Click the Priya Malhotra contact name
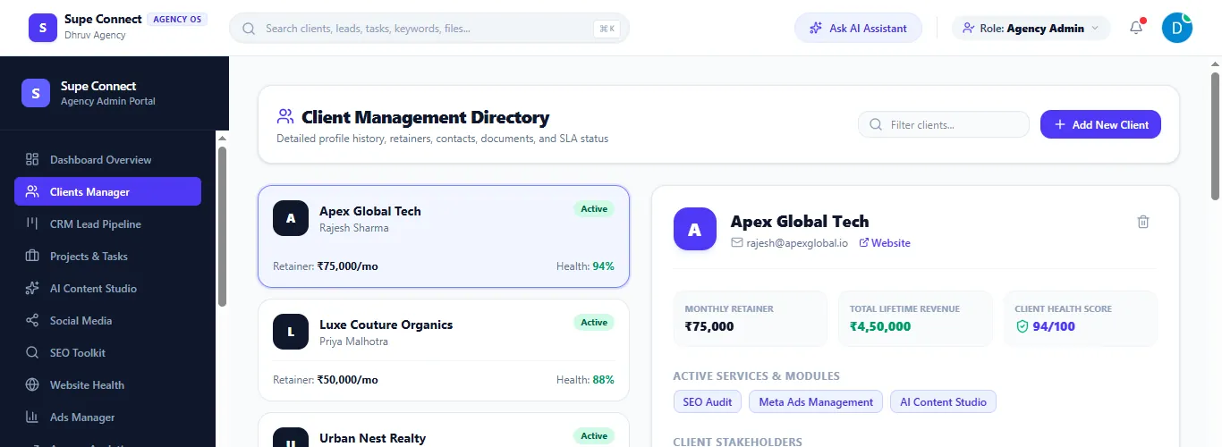 click(354, 342)
